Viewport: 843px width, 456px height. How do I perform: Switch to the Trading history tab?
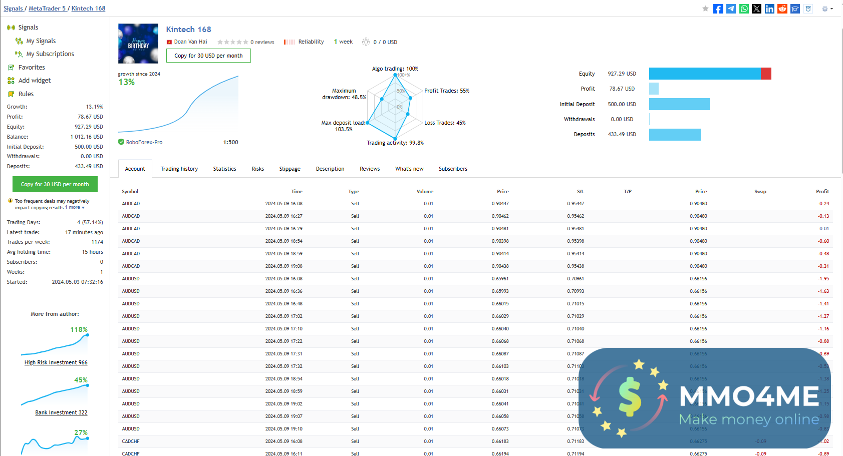click(179, 169)
